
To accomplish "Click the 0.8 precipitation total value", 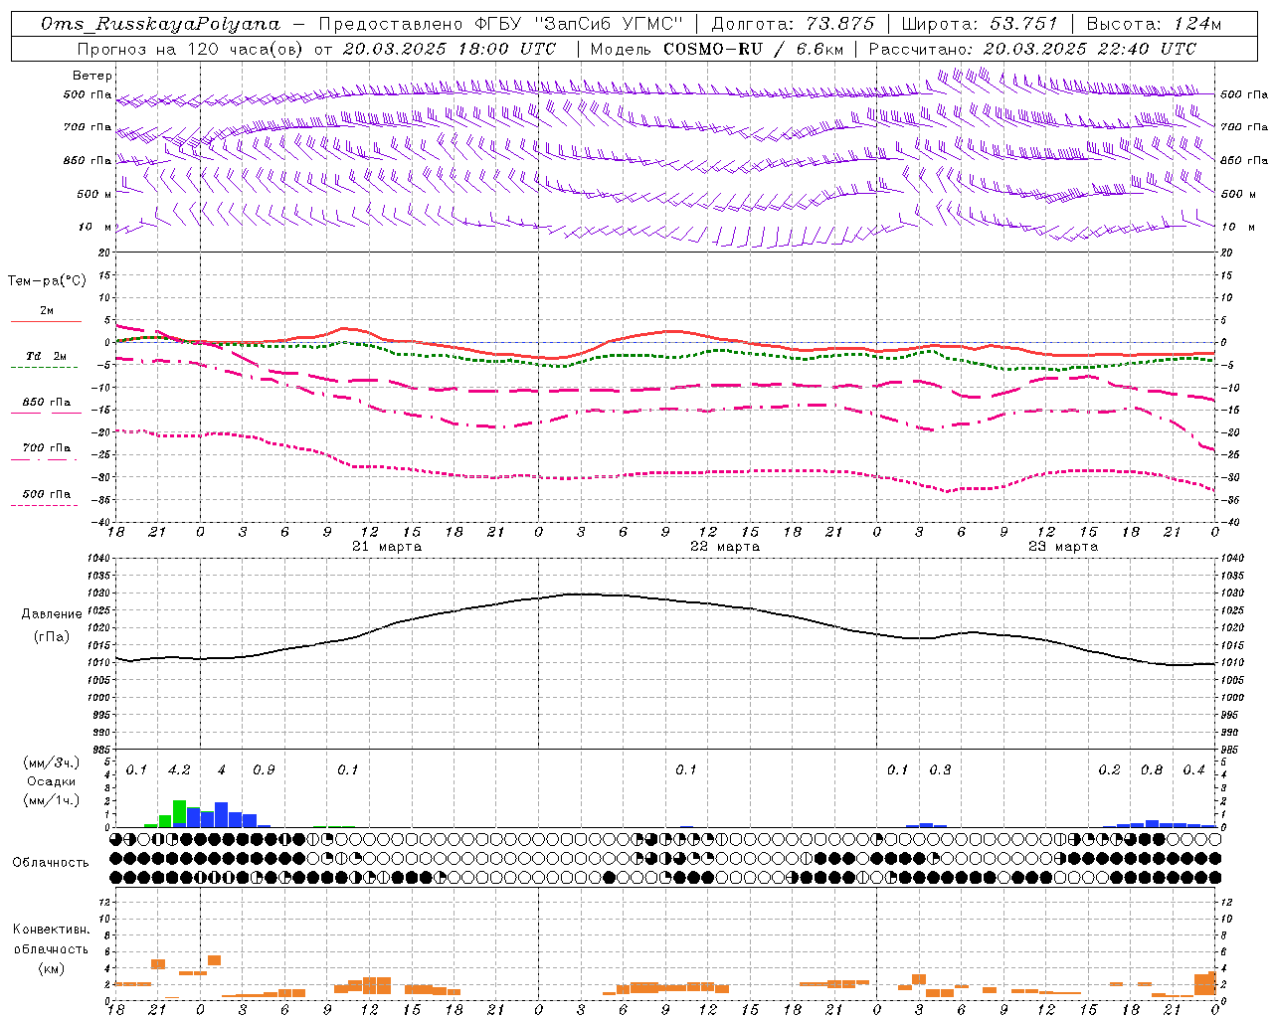I will pos(1152,770).
